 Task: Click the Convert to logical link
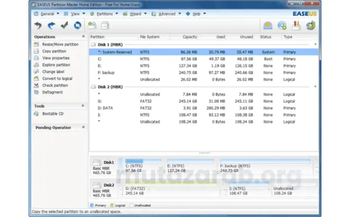[x=57, y=79]
